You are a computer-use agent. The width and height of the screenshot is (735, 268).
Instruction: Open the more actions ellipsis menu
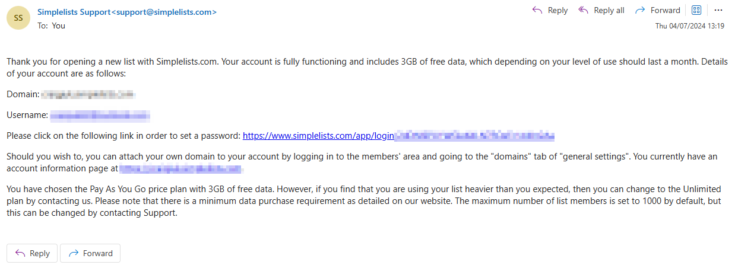tap(718, 10)
